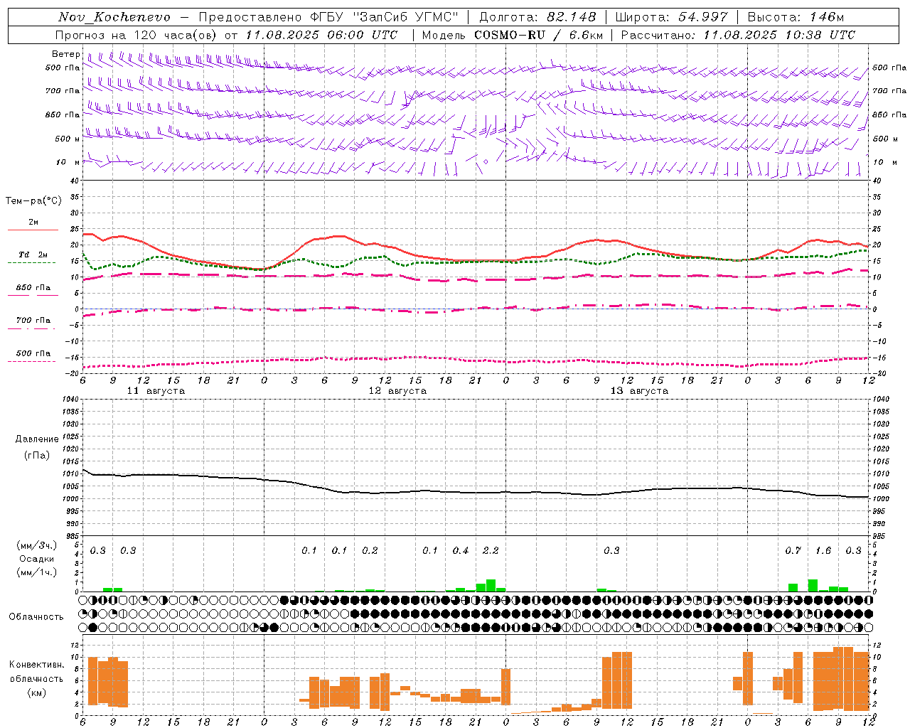Click the 0.7 precipitation amount value
The image size is (910, 728).
click(x=793, y=550)
